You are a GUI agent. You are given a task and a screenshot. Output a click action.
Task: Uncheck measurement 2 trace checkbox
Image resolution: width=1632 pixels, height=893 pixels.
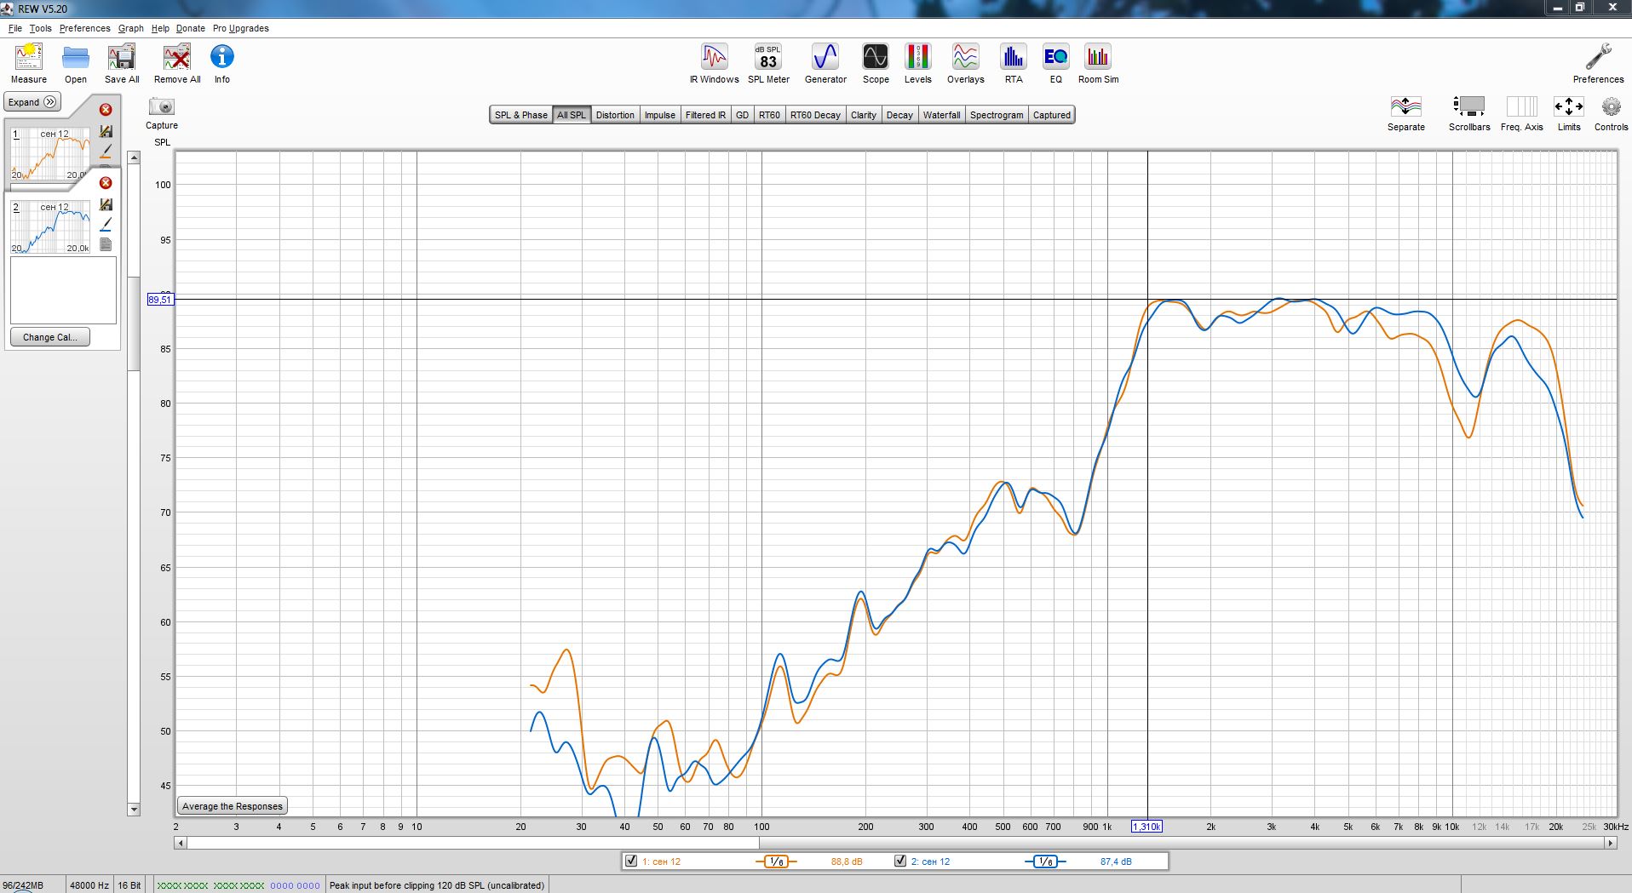[899, 861]
